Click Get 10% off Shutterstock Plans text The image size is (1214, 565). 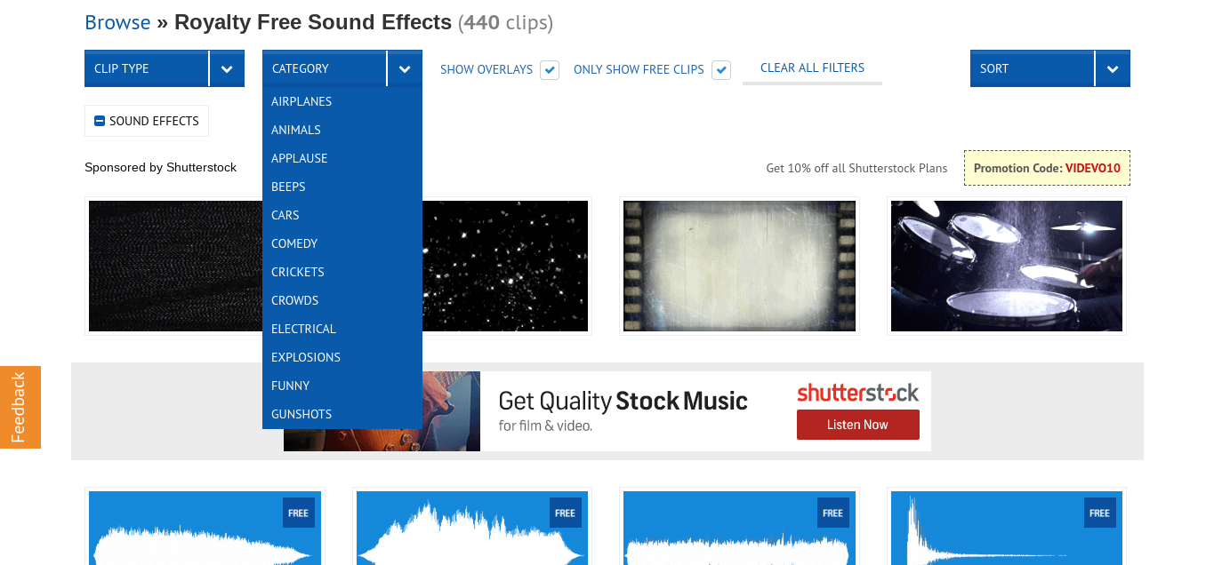[x=856, y=168]
